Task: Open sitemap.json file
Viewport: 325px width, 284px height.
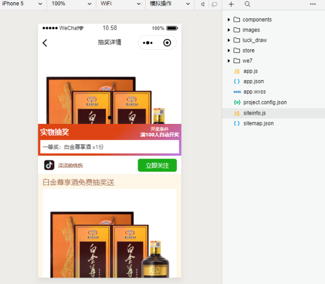Action: click(x=274, y=123)
